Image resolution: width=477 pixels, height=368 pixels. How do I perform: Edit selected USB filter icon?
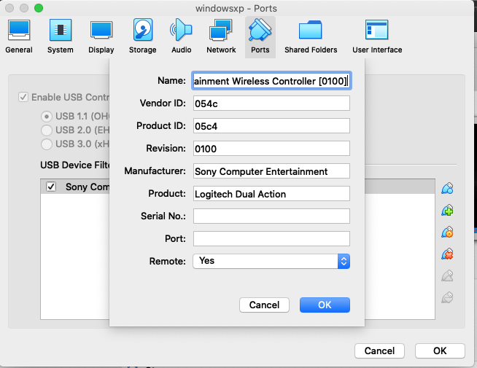coord(447,232)
